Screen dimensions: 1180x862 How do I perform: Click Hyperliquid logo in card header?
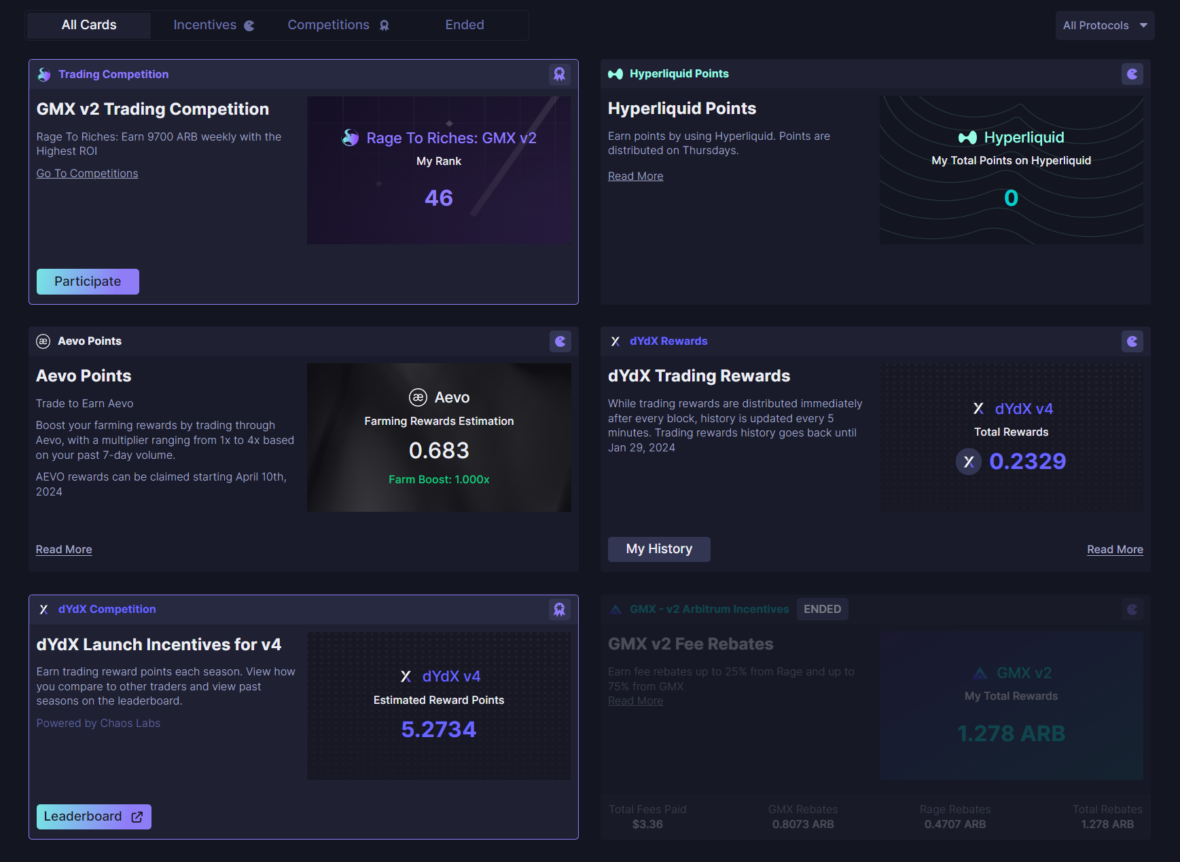615,74
